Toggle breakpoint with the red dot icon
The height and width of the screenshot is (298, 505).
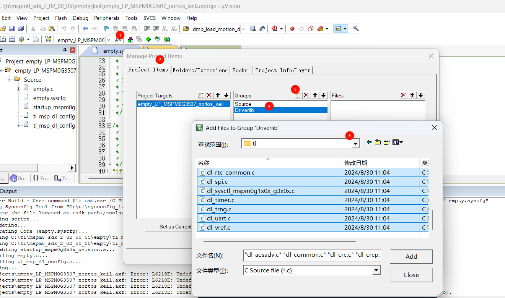(292, 29)
